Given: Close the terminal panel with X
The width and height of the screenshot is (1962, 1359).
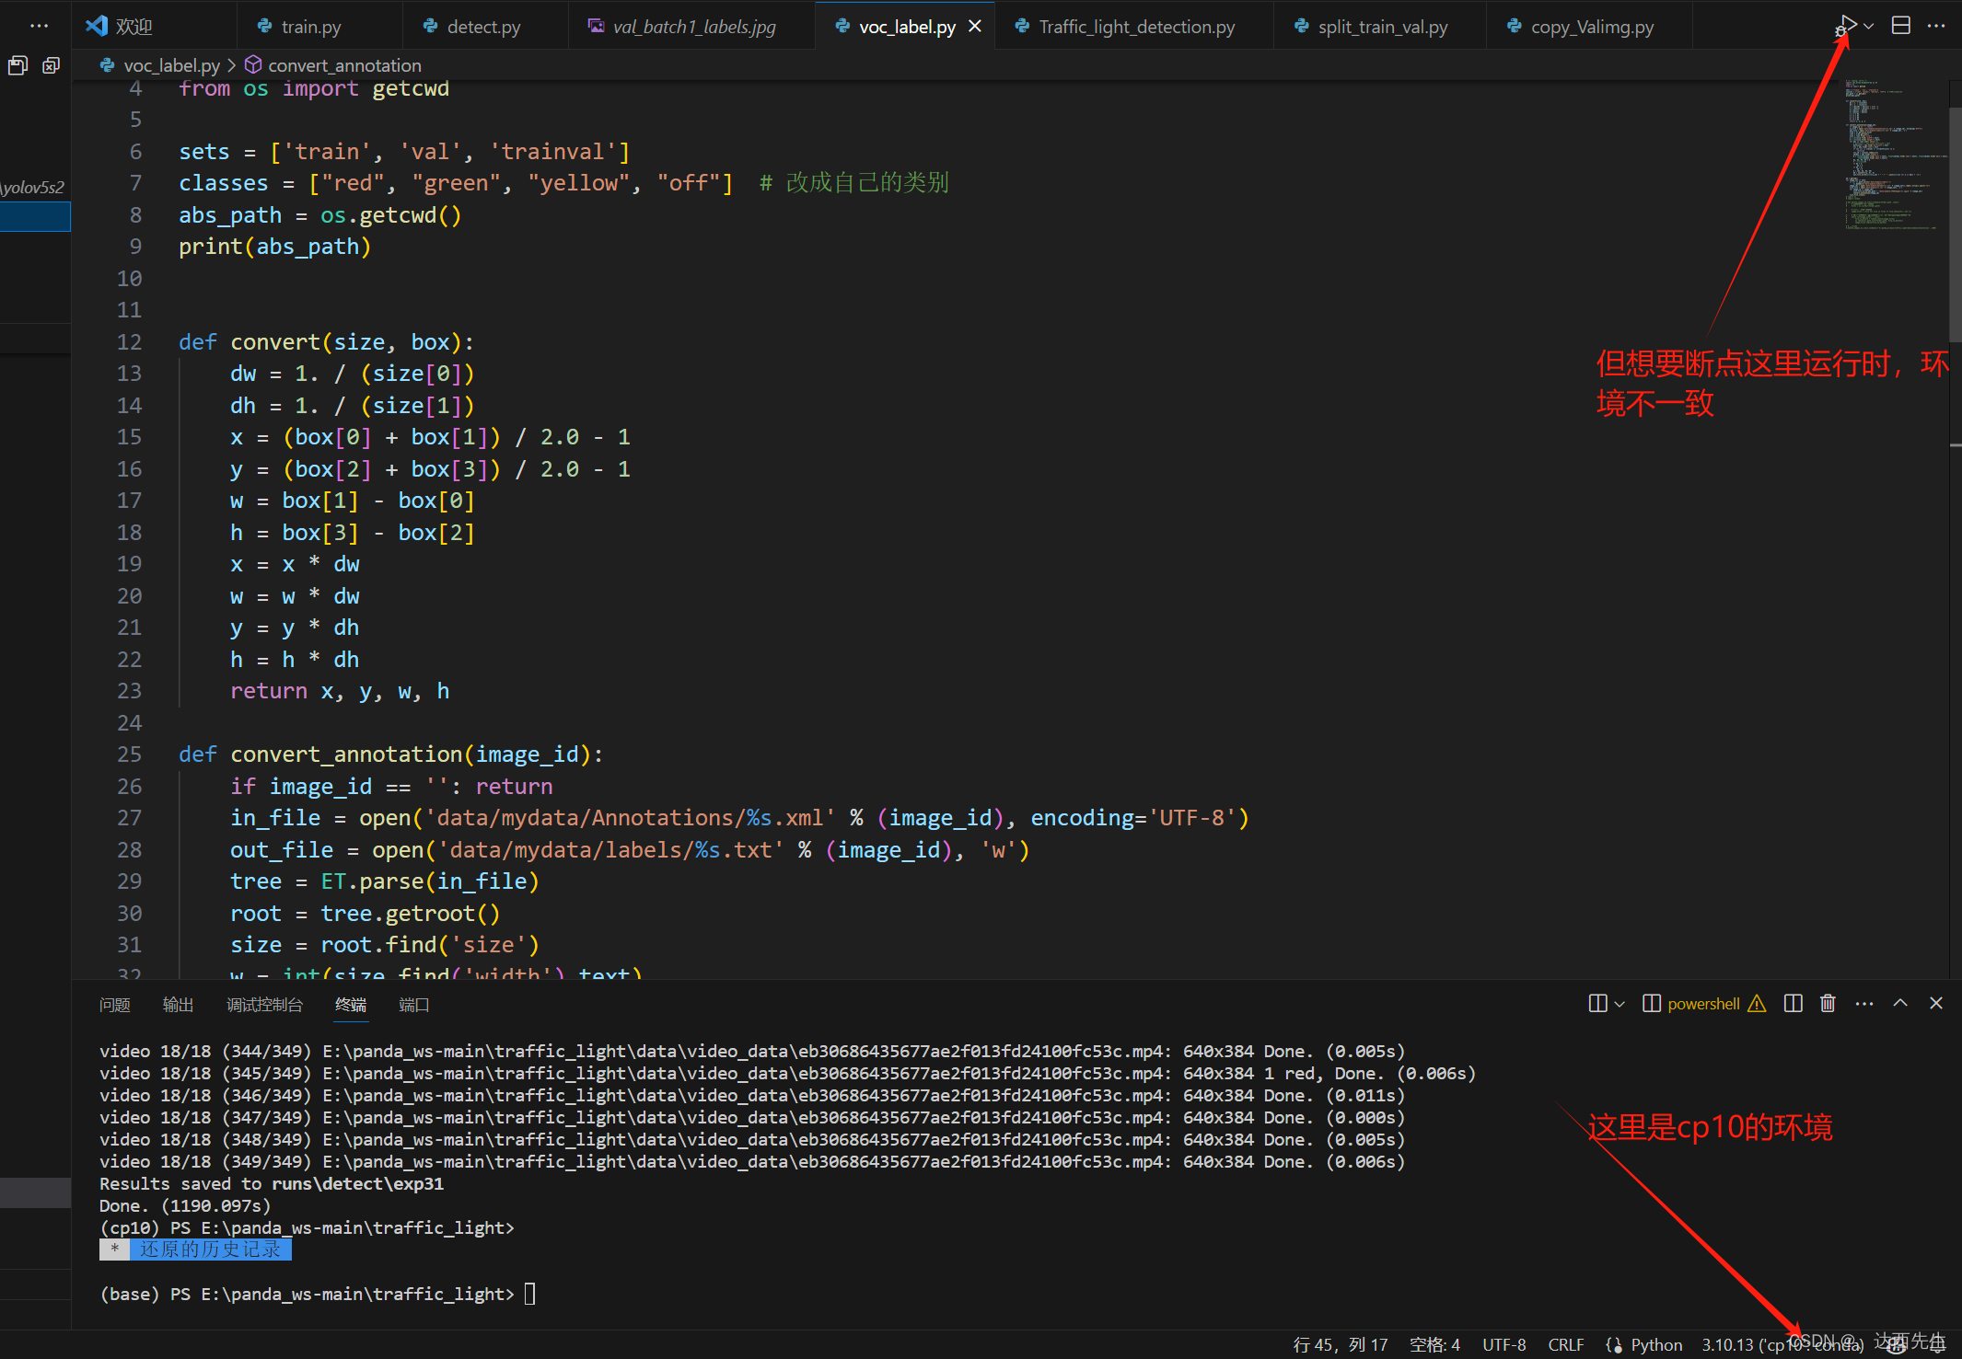Looking at the screenshot, I should click(1936, 1003).
